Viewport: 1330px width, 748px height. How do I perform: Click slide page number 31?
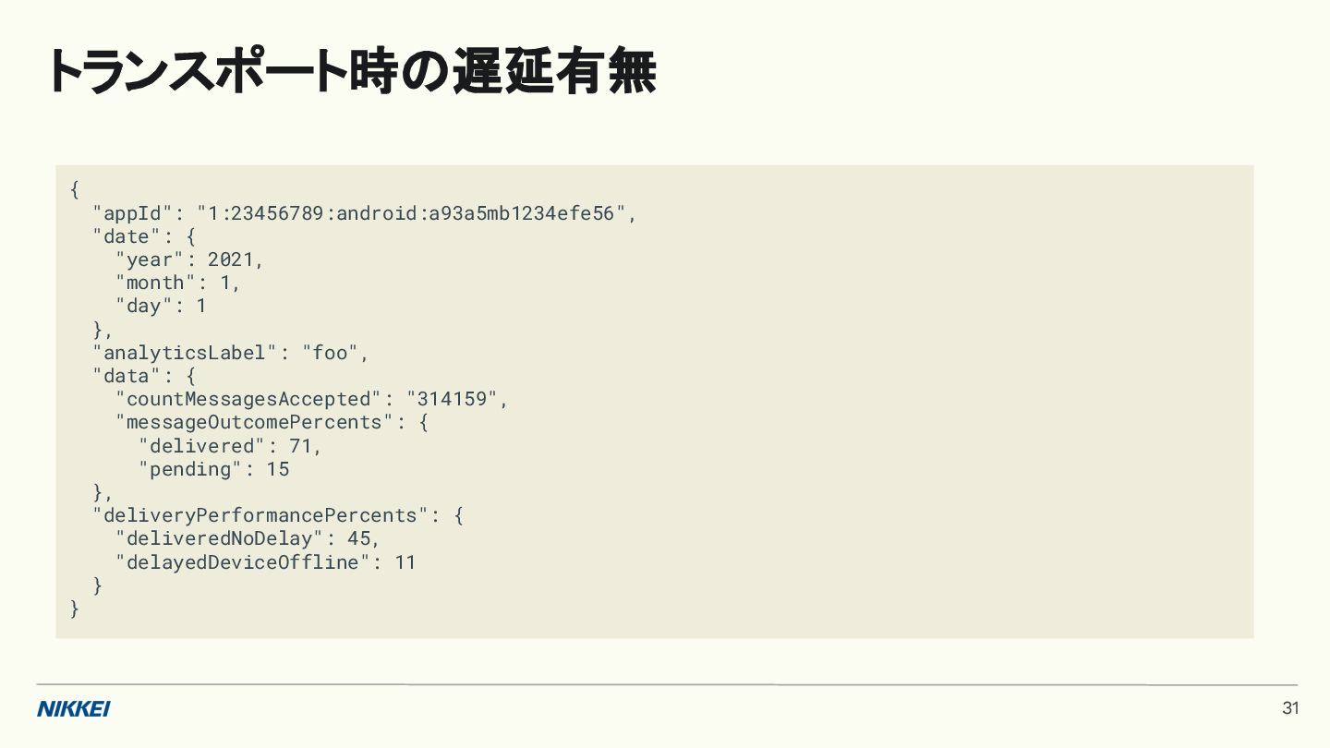tap(1290, 709)
